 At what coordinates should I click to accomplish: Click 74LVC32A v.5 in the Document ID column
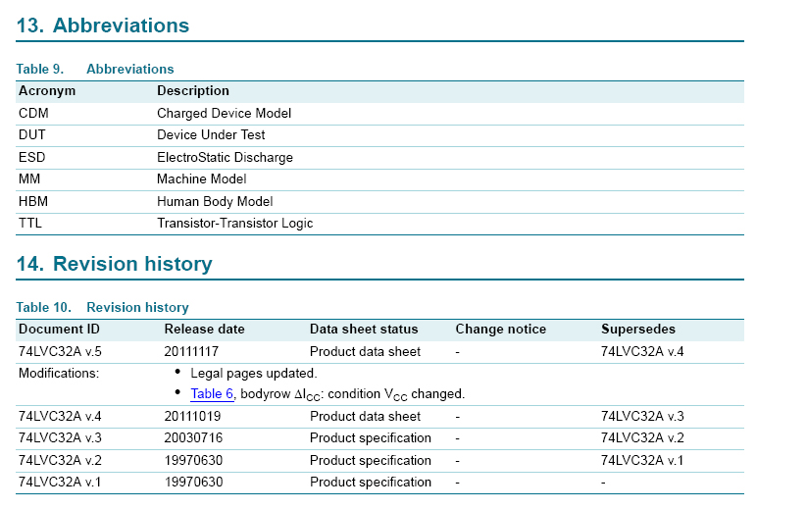coord(60,351)
